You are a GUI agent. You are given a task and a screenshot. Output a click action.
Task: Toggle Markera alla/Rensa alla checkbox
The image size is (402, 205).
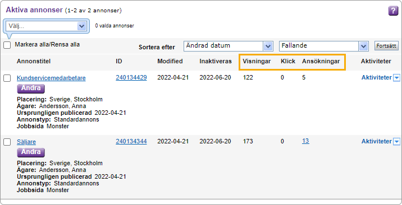7,45
